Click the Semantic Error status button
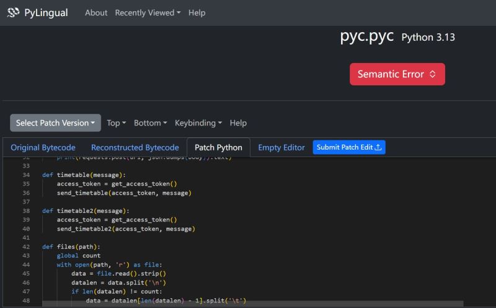Screen dimensions: 496x308 (397, 74)
